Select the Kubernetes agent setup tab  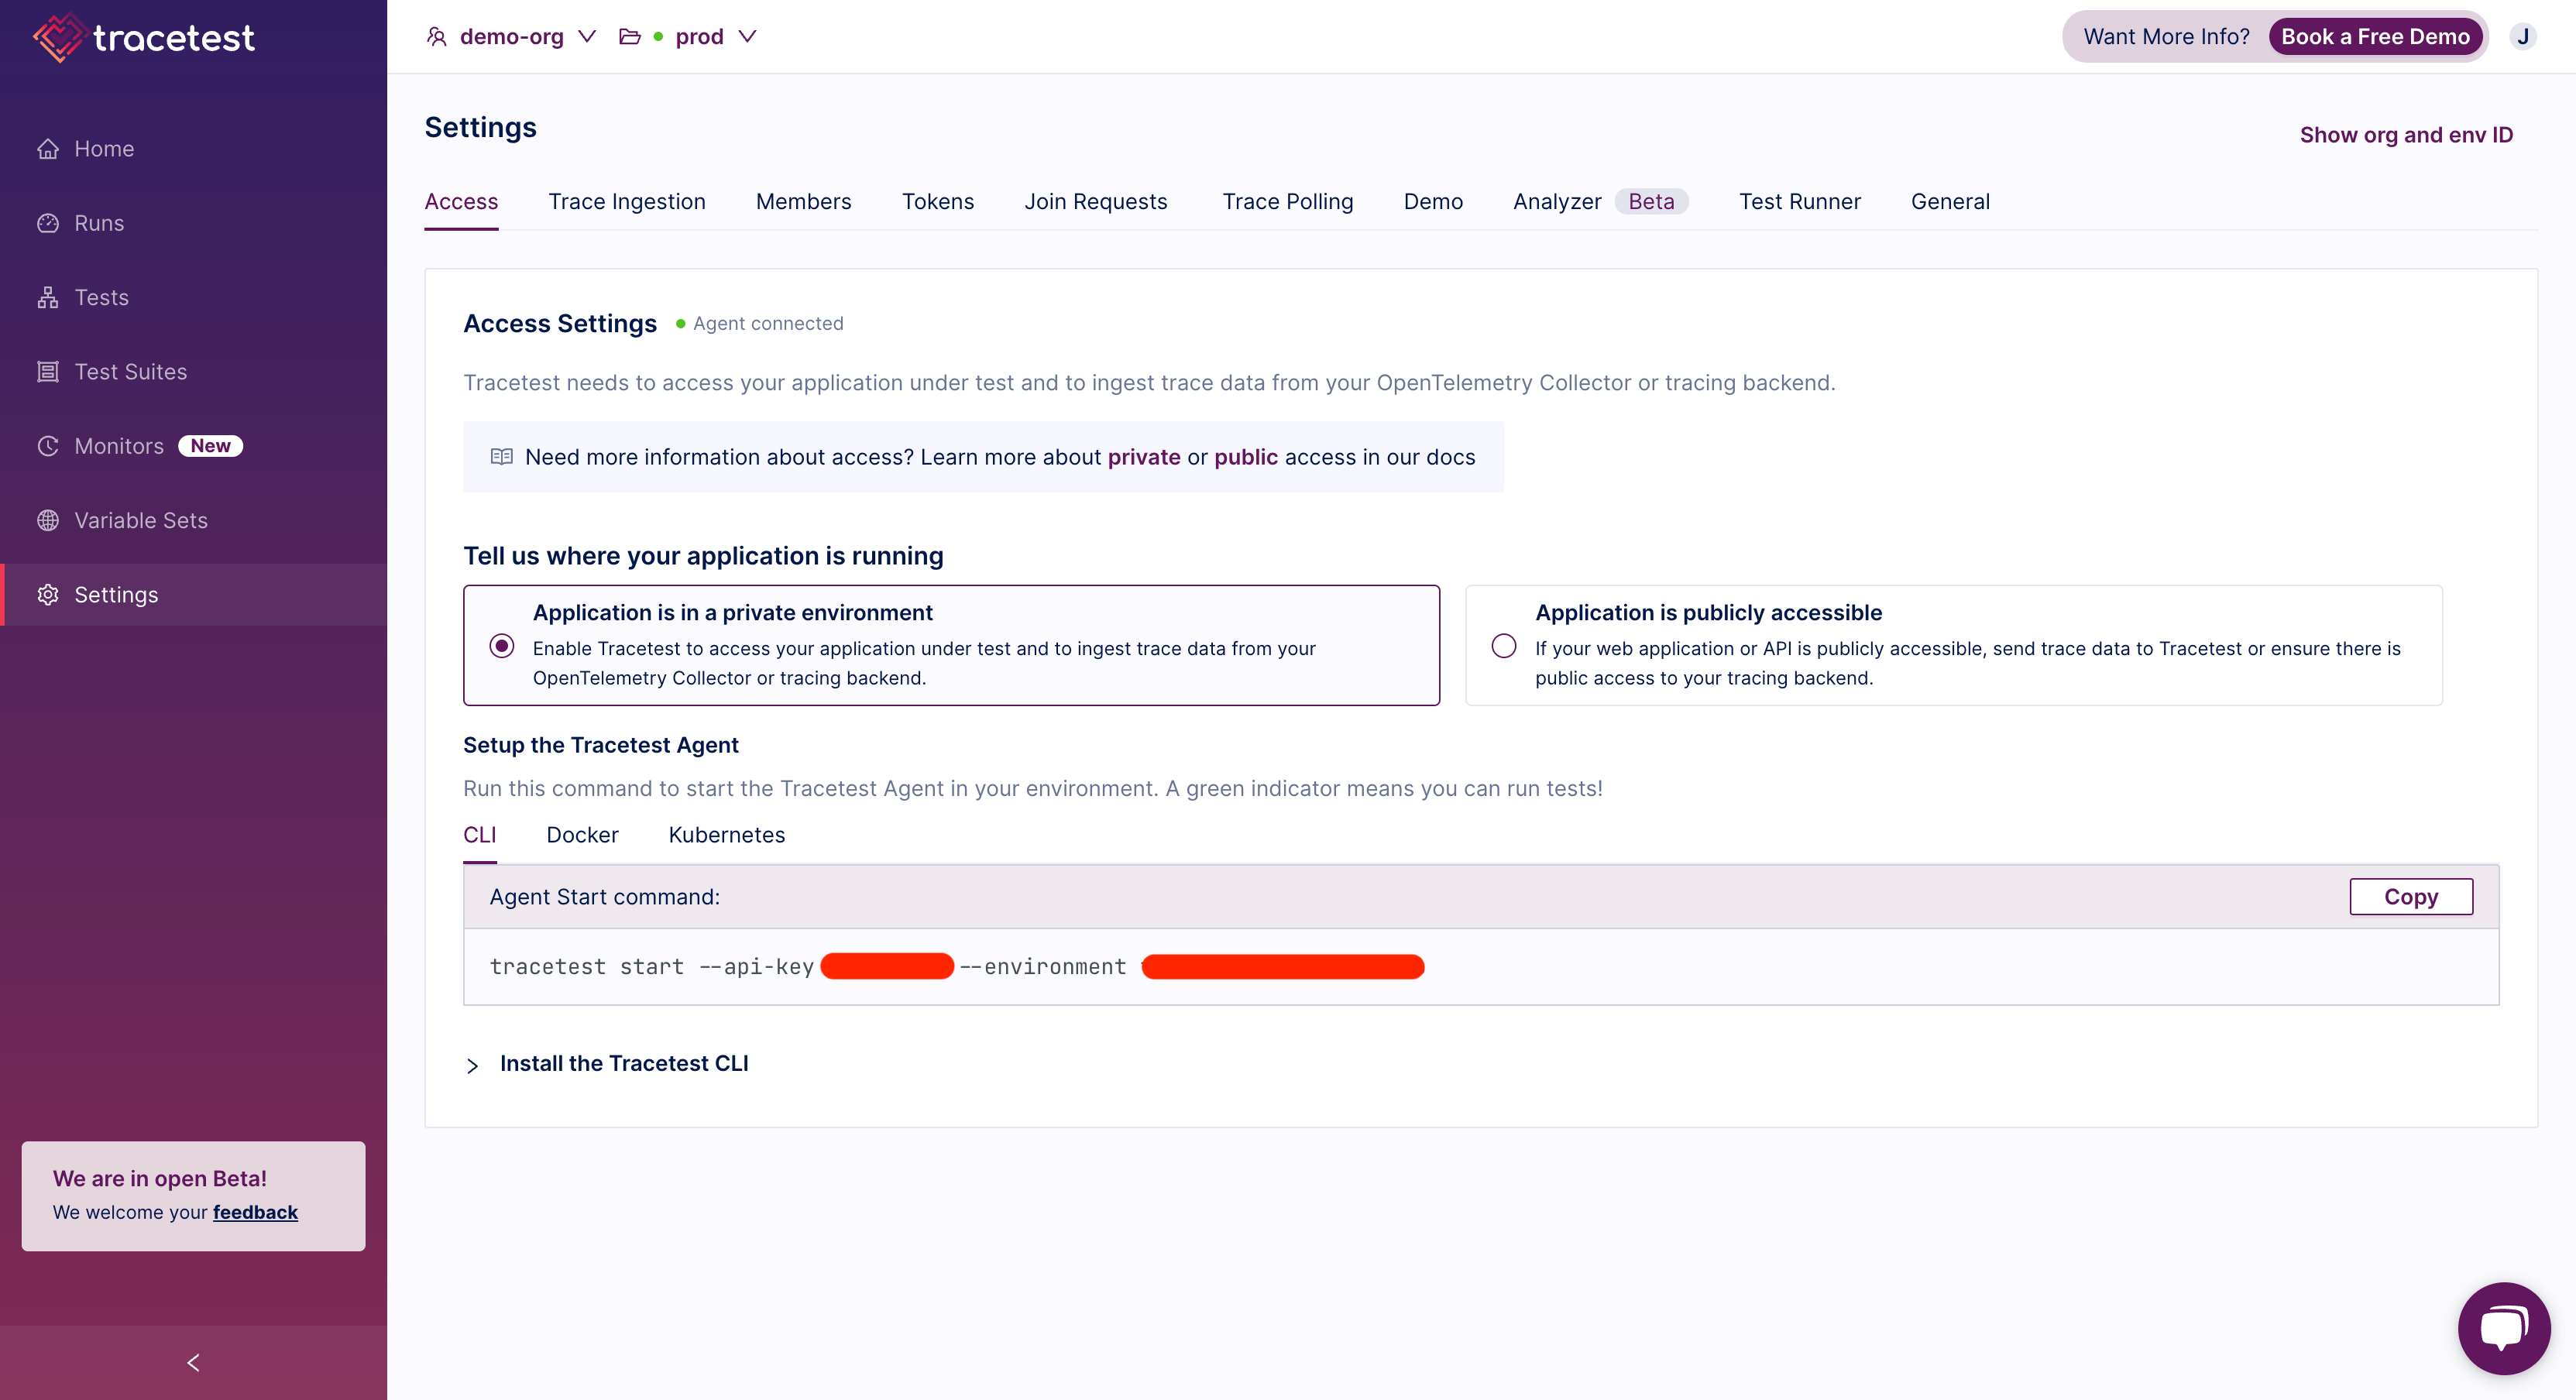coord(726,835)
